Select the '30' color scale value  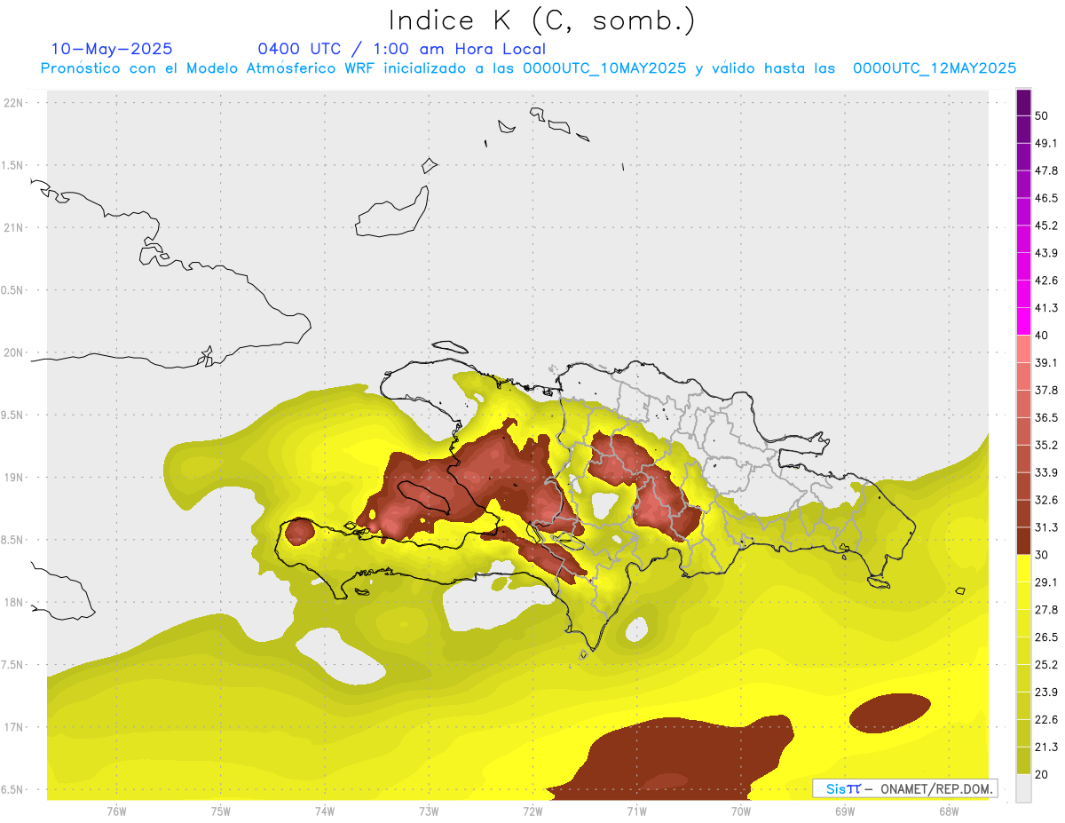click(x=1042, y=555)
